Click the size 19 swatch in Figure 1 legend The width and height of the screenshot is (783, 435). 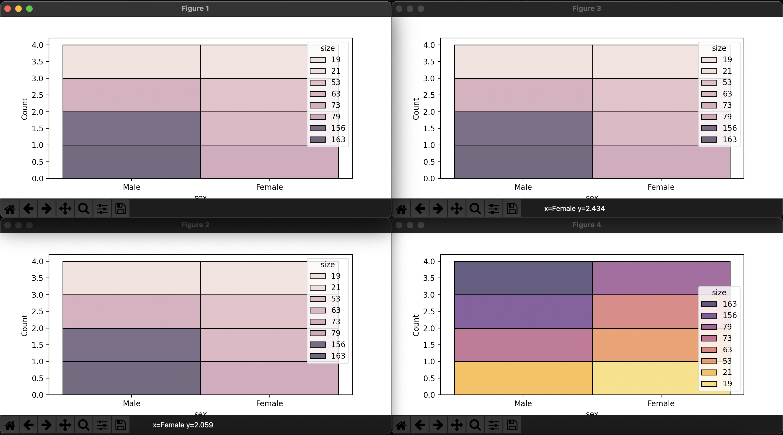[318, 60]
